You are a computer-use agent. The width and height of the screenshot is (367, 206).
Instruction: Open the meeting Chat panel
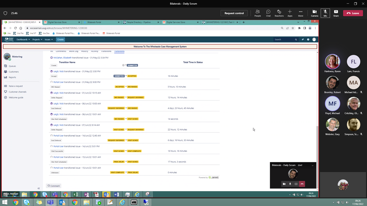268,13
